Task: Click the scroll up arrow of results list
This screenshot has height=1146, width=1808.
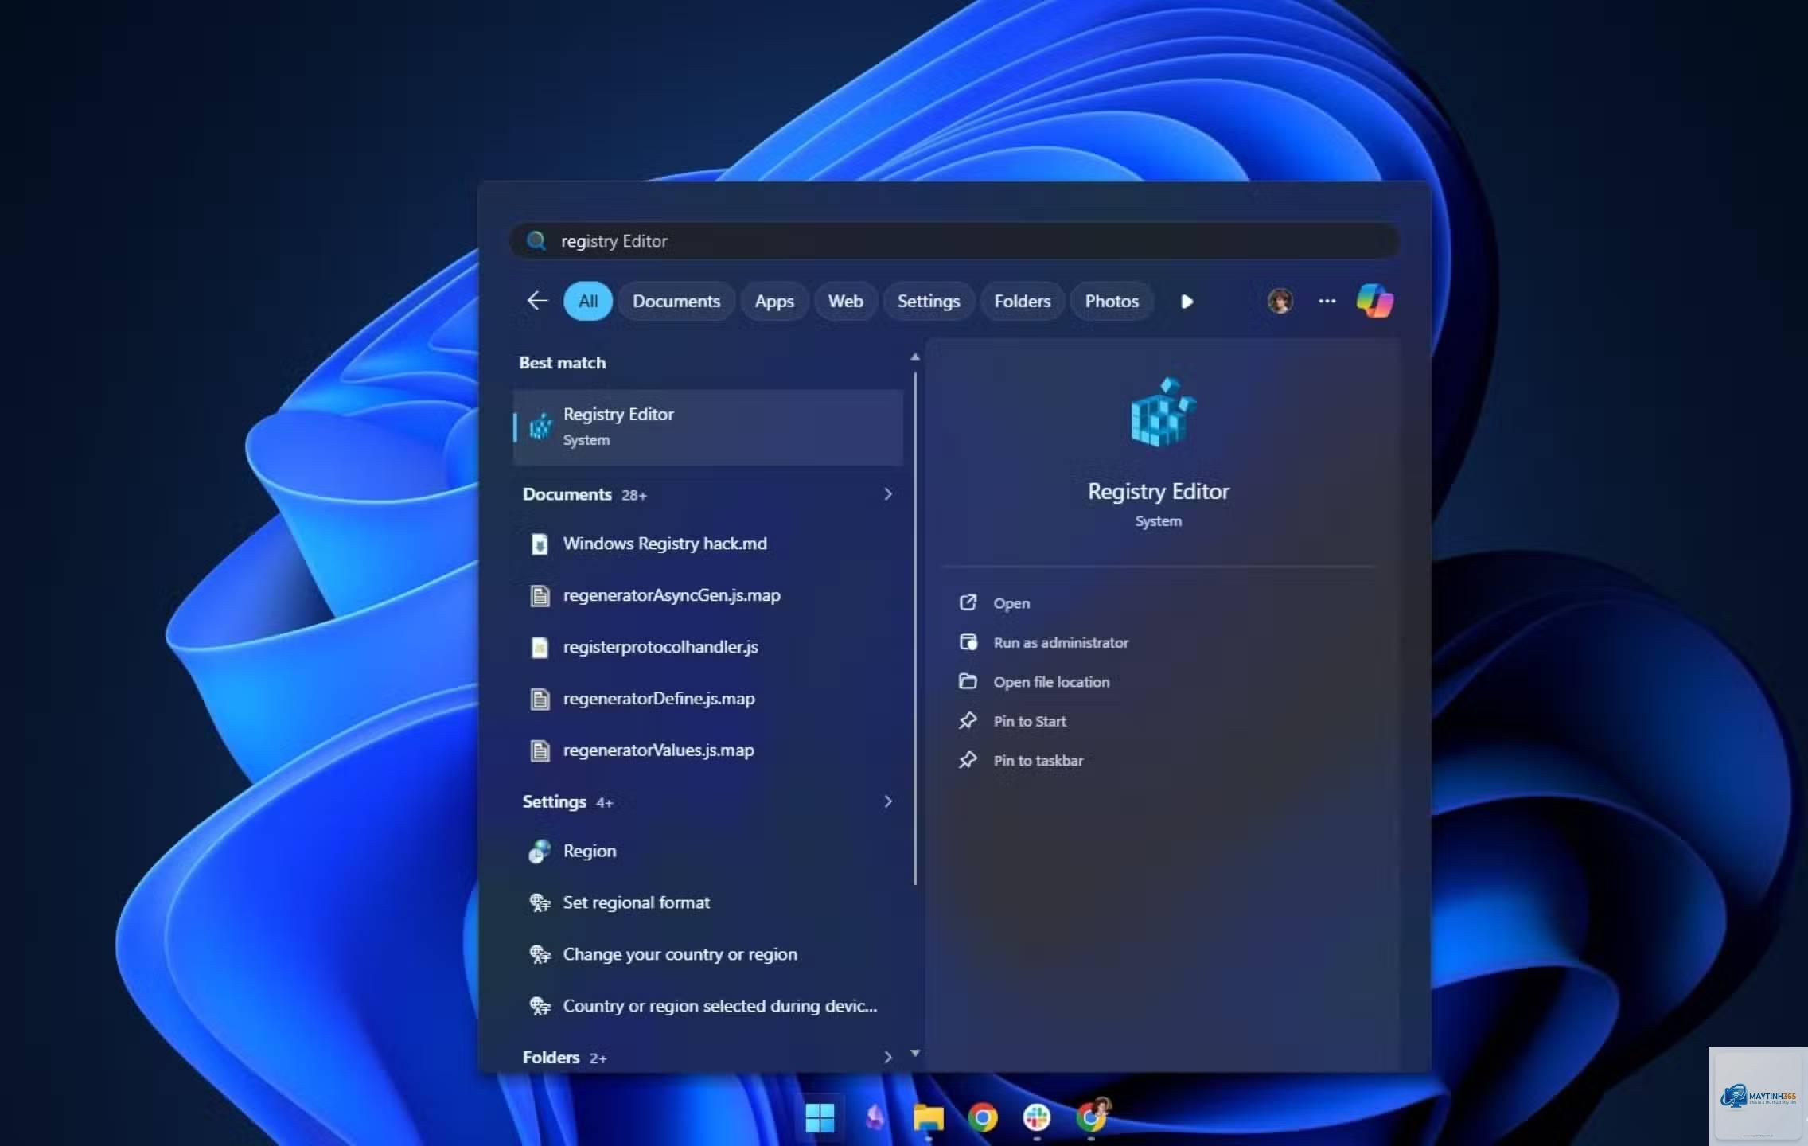Action: [915, 357]
